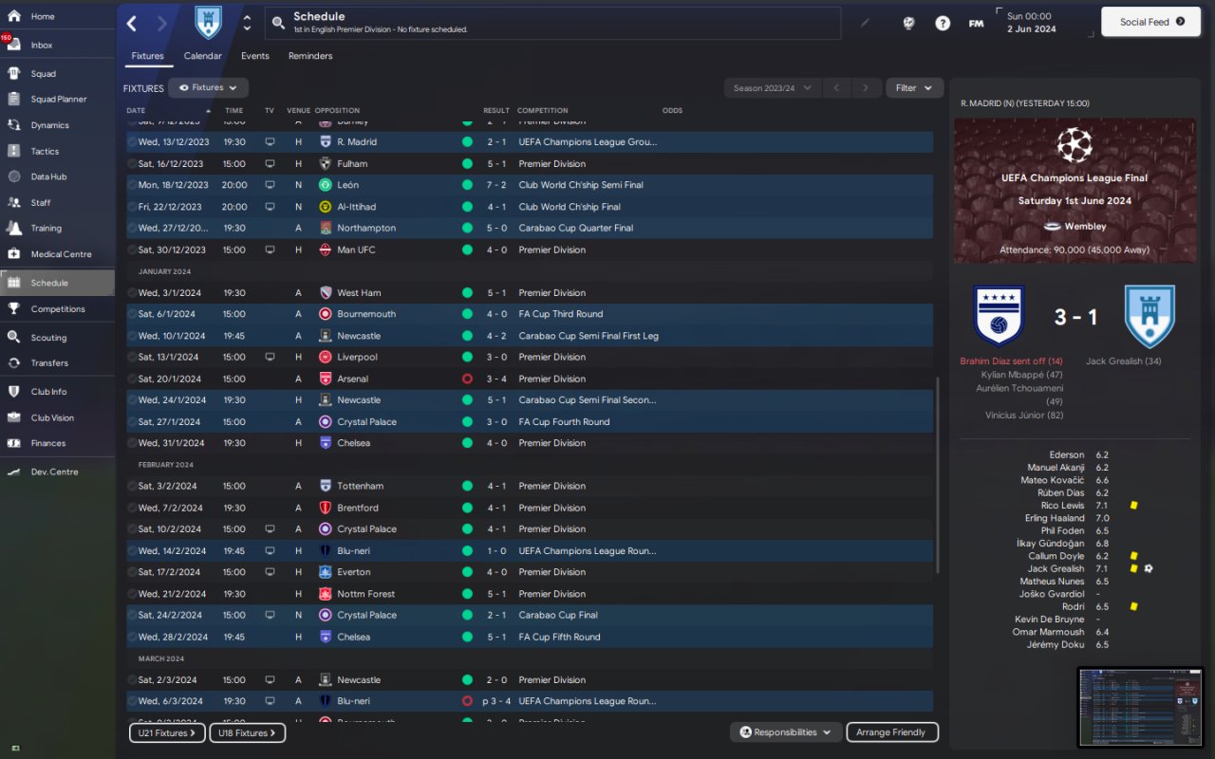
Task: Open the Tactics sidebar icon
Action: (13, 151)
